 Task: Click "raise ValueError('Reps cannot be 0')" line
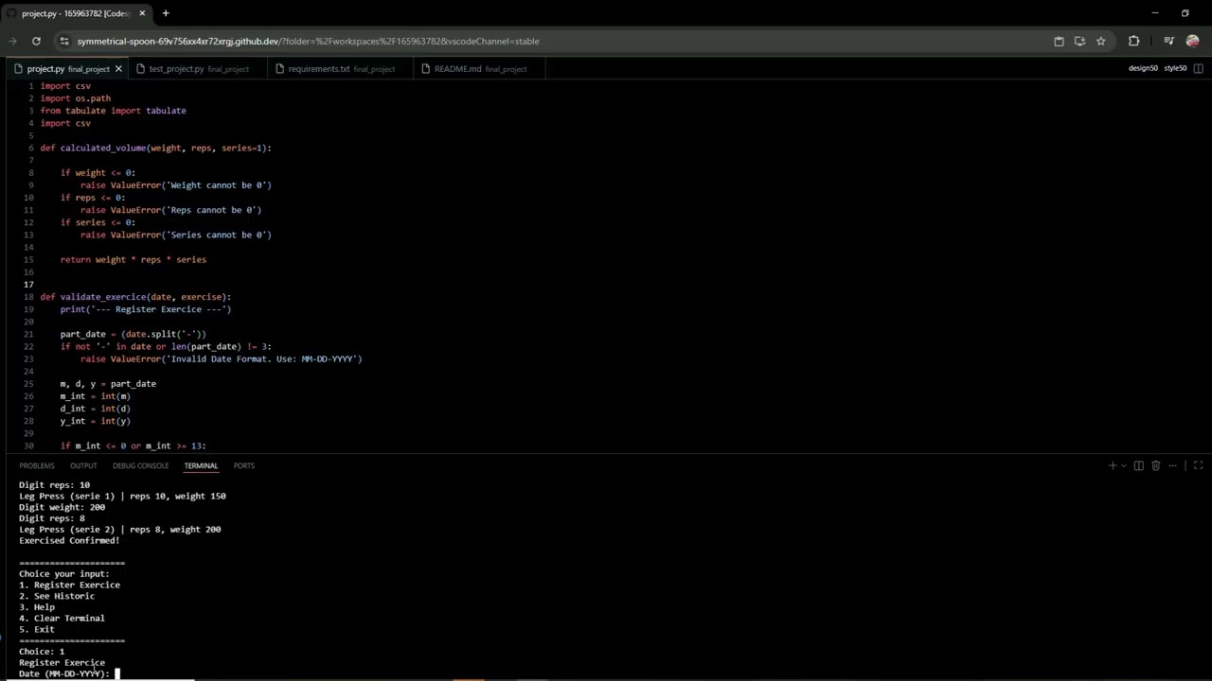pyautogui.click(x=170, y=210)
